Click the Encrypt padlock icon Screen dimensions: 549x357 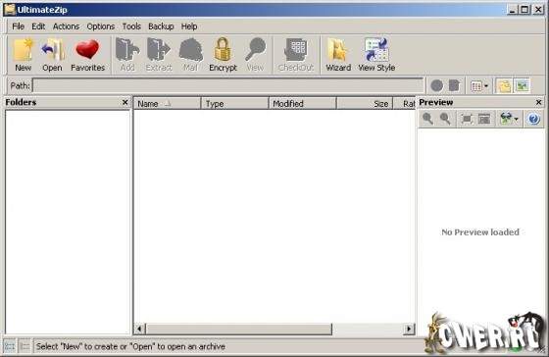(224, 54)
